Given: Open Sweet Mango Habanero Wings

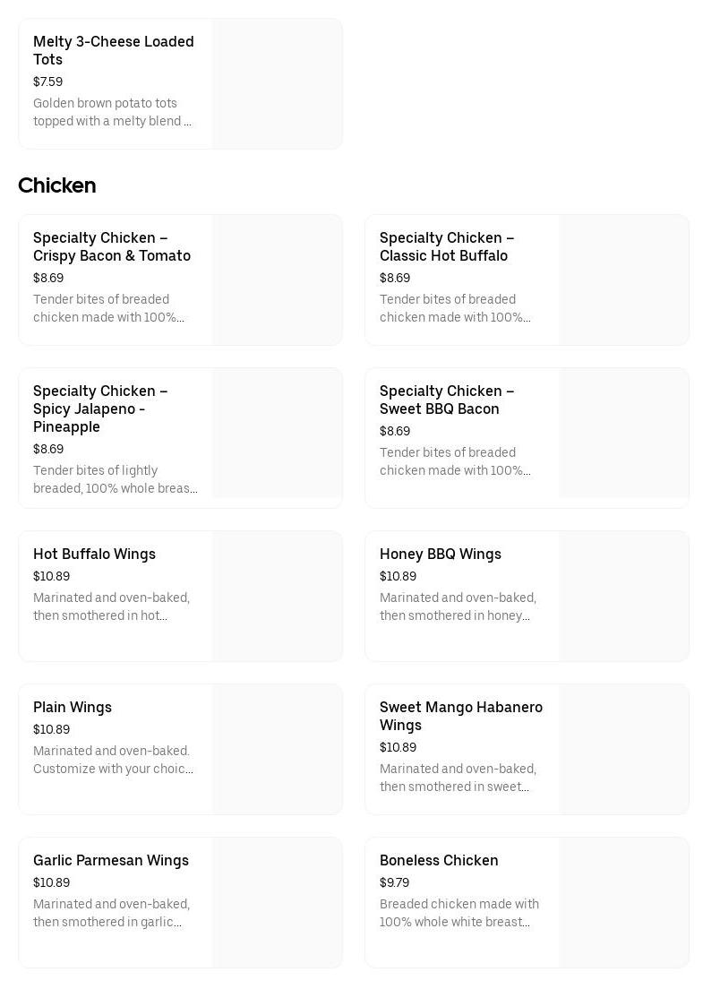Looking at the screenshot, I should pos(461,717).
